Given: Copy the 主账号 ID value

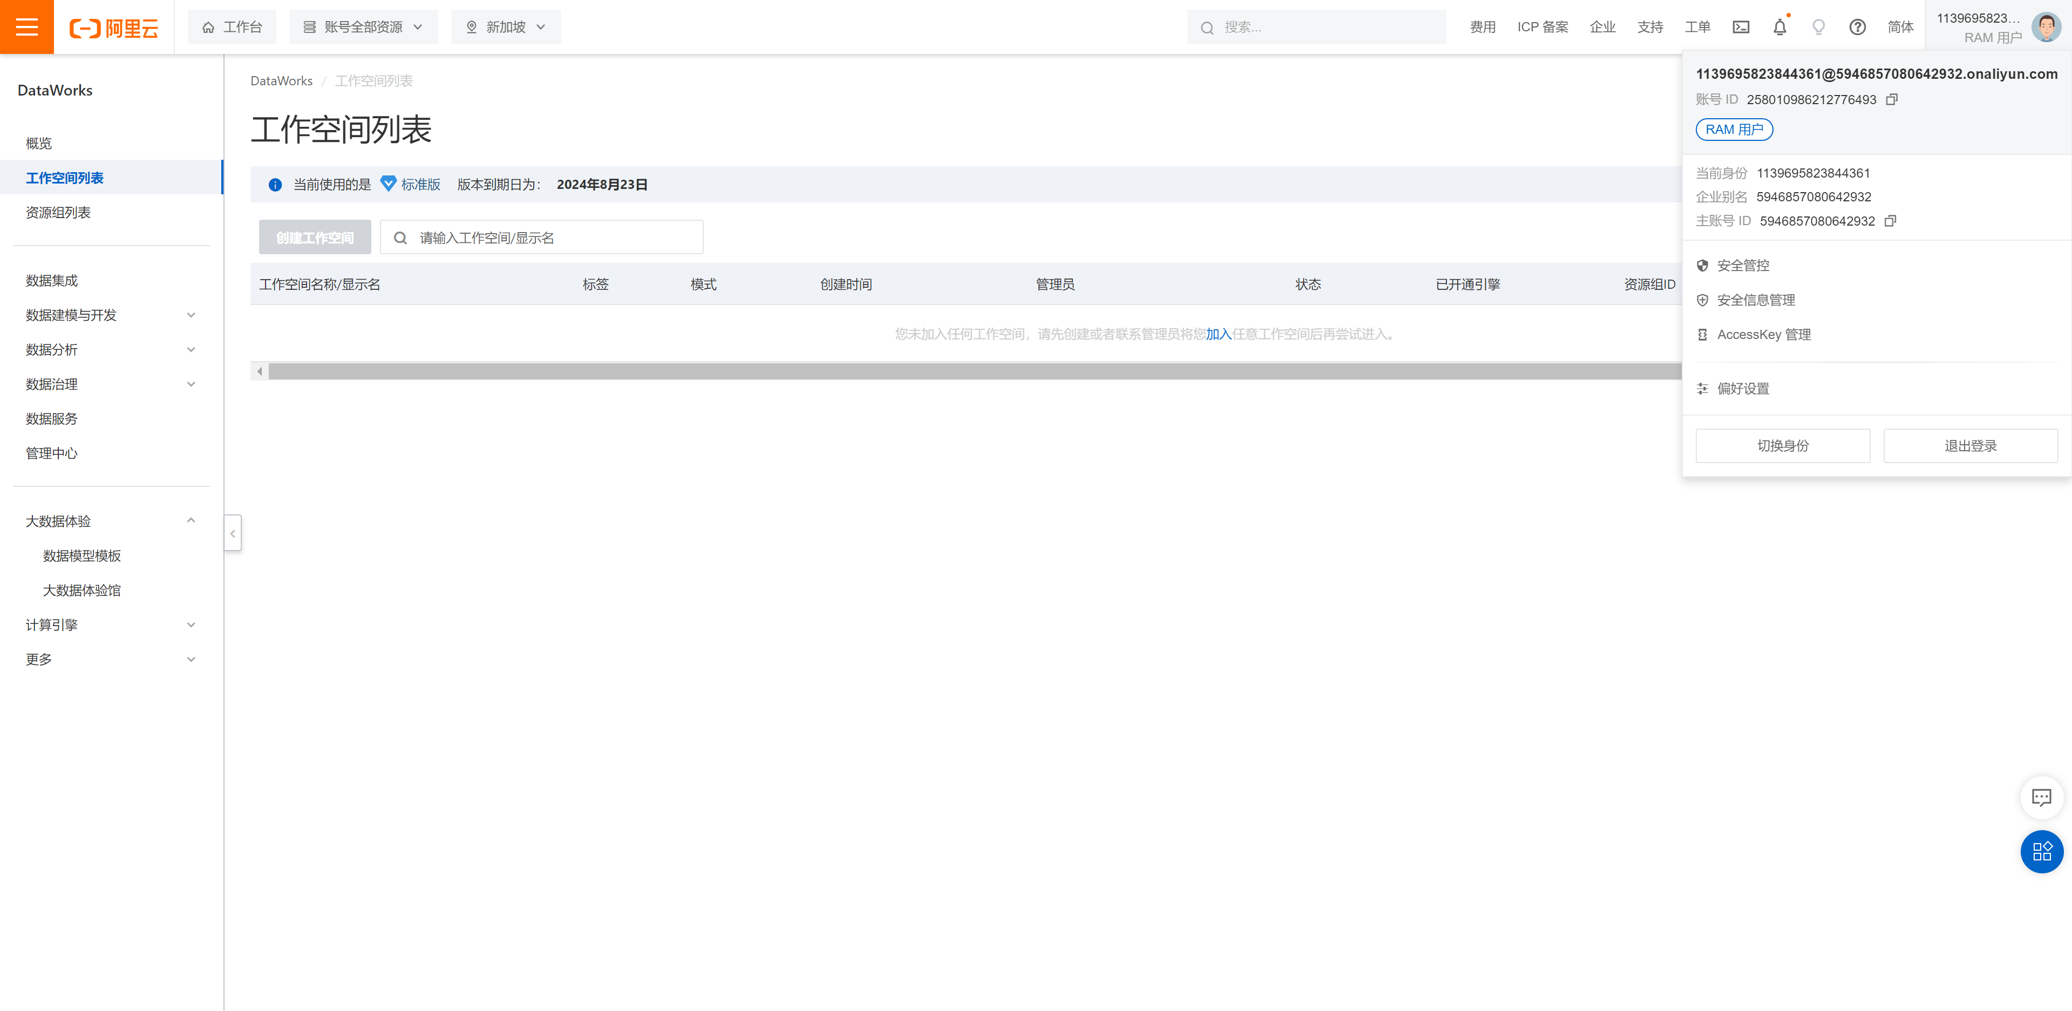Looking at the screenshot, I should pos(1890,221).
